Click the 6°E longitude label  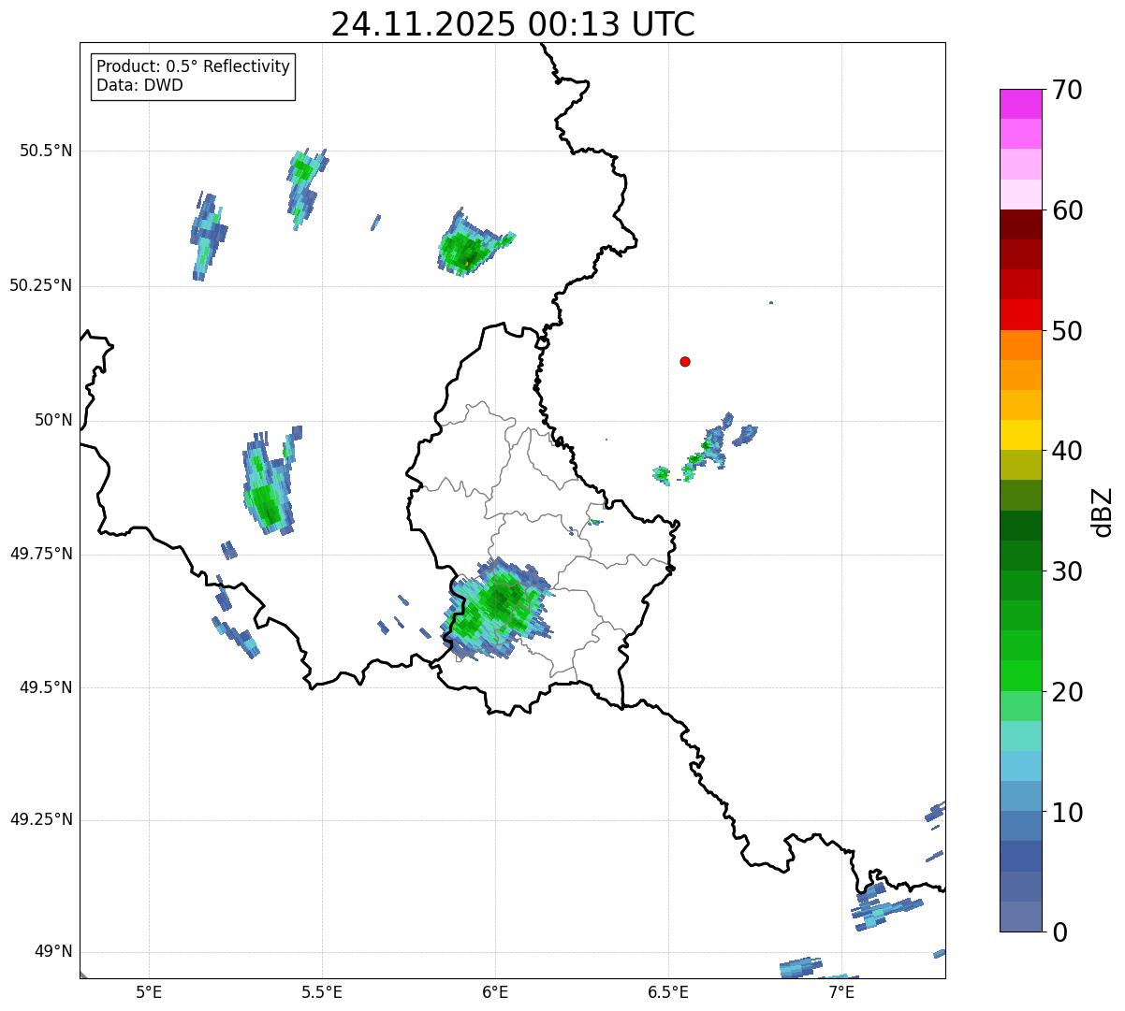(x=495, y=991)
